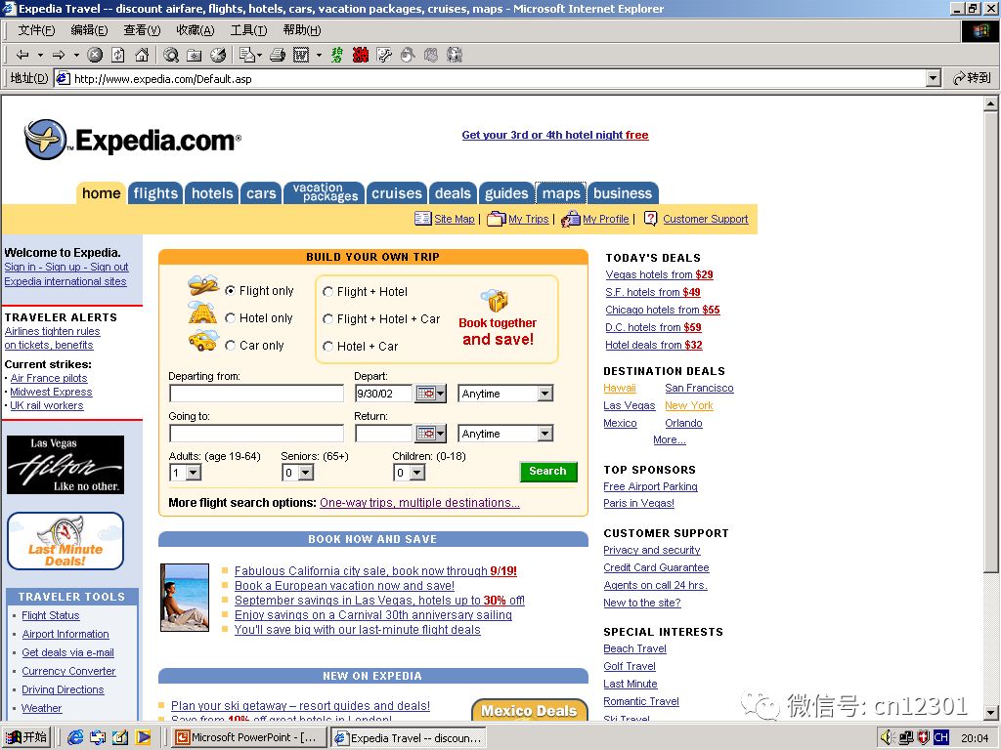Open the 工具(T) menu
The image size is (1001, 750).
248,30
